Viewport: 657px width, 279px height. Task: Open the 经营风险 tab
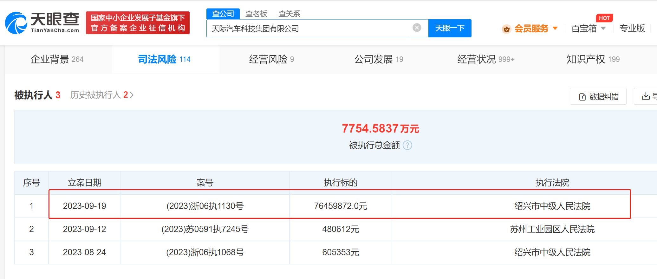pos(271,59)
